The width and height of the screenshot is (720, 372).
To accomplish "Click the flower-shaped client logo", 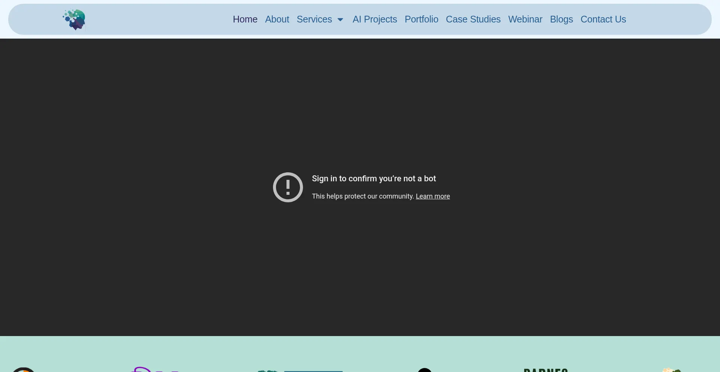I will (x=671, y=370).
